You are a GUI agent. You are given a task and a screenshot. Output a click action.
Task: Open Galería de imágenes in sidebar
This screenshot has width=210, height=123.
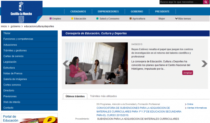pos(15,79)
